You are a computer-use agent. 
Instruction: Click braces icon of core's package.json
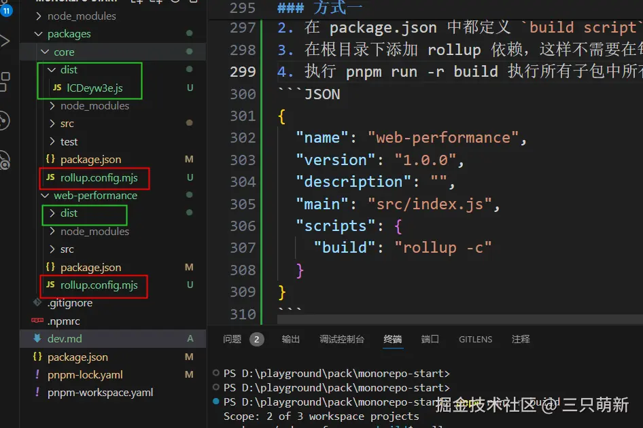pyautogui.click(x=50, y=159)
